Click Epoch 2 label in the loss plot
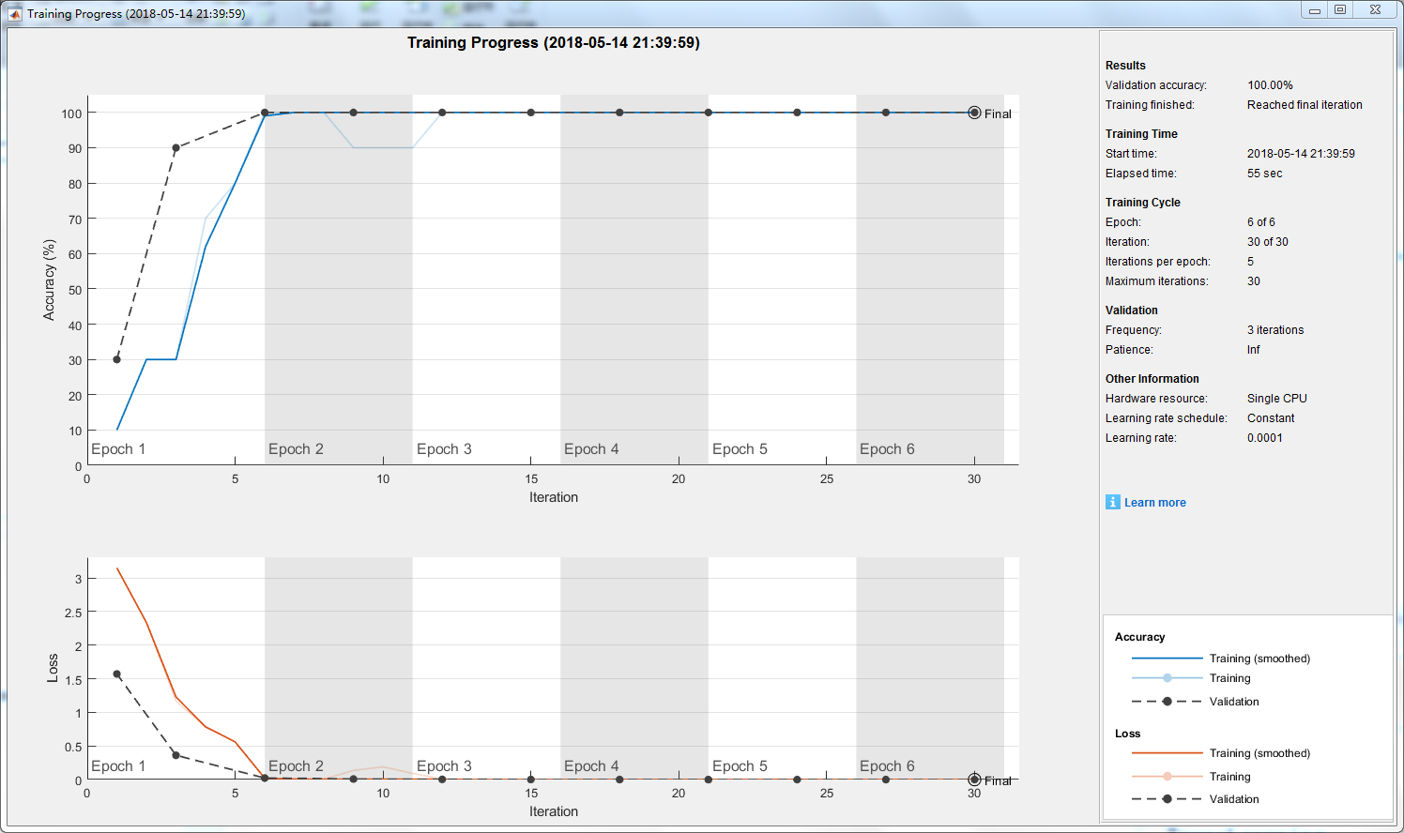1404x833 pixels. 296,766
